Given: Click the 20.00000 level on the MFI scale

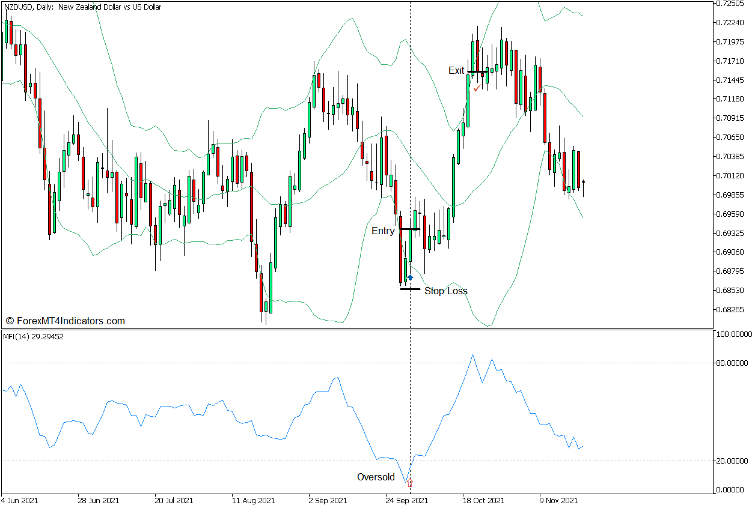Looking at the screenshot, I should (x=734, y=461).
